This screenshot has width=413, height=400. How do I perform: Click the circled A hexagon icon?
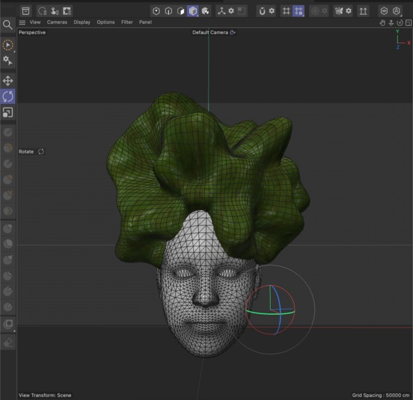396,11
